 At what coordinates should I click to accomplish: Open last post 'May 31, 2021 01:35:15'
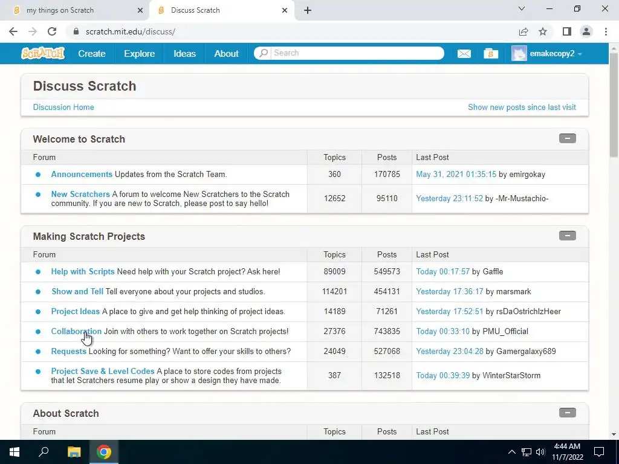click(456, 175)
